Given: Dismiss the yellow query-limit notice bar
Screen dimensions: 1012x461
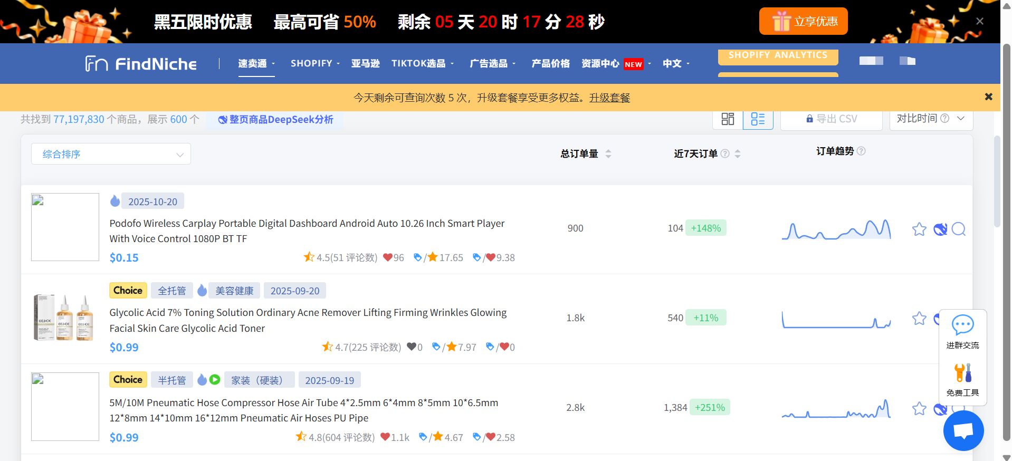Looking at the screenshot, I should coord(988,97).
